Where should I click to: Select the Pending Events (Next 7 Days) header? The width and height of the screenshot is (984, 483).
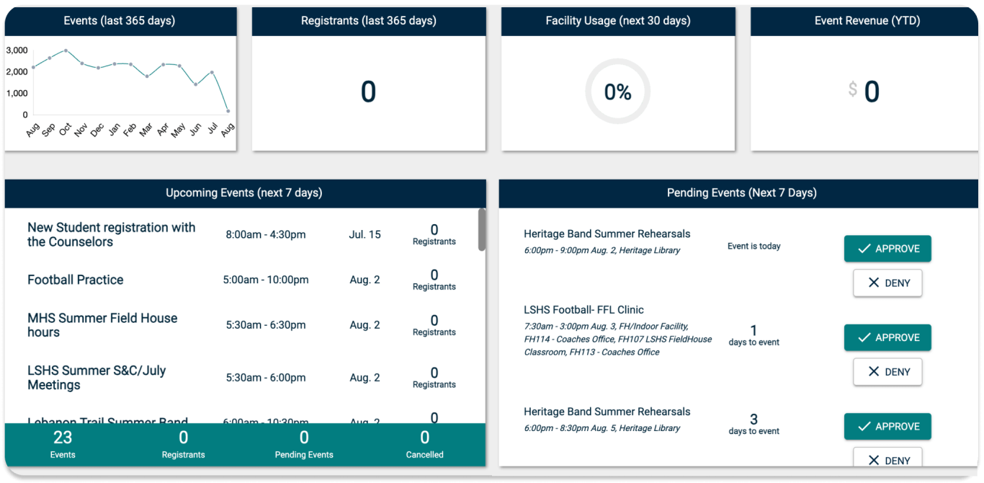(x=741, y=192)
